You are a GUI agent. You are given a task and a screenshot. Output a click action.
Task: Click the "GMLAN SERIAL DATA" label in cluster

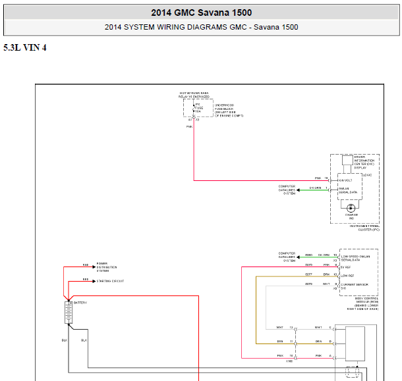coord(348,190)
